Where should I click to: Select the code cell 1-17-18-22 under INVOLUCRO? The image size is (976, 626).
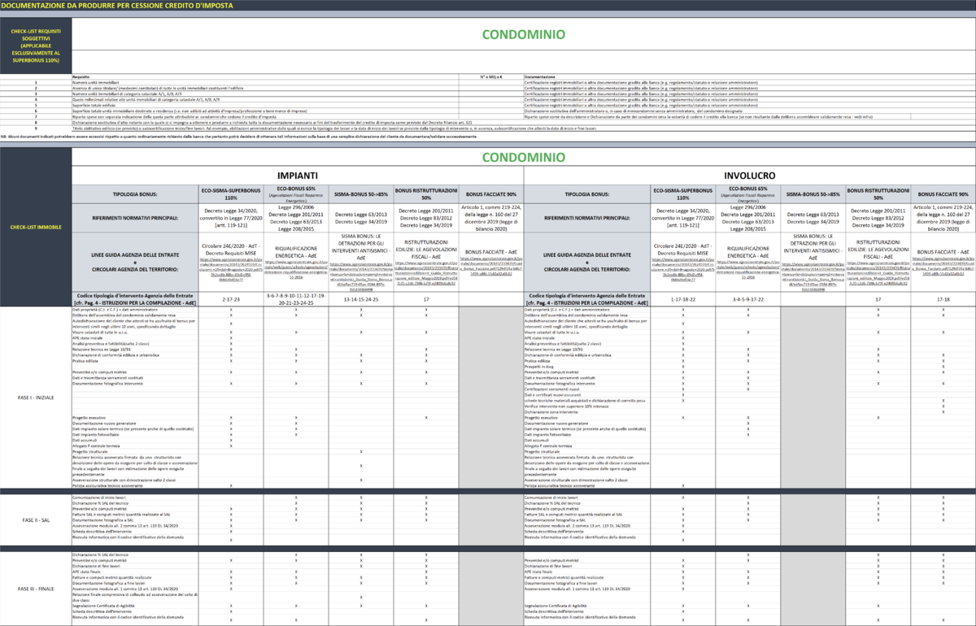tap(683, 299)
